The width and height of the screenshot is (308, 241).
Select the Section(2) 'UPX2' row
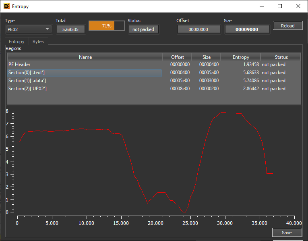tap(85, 89)
